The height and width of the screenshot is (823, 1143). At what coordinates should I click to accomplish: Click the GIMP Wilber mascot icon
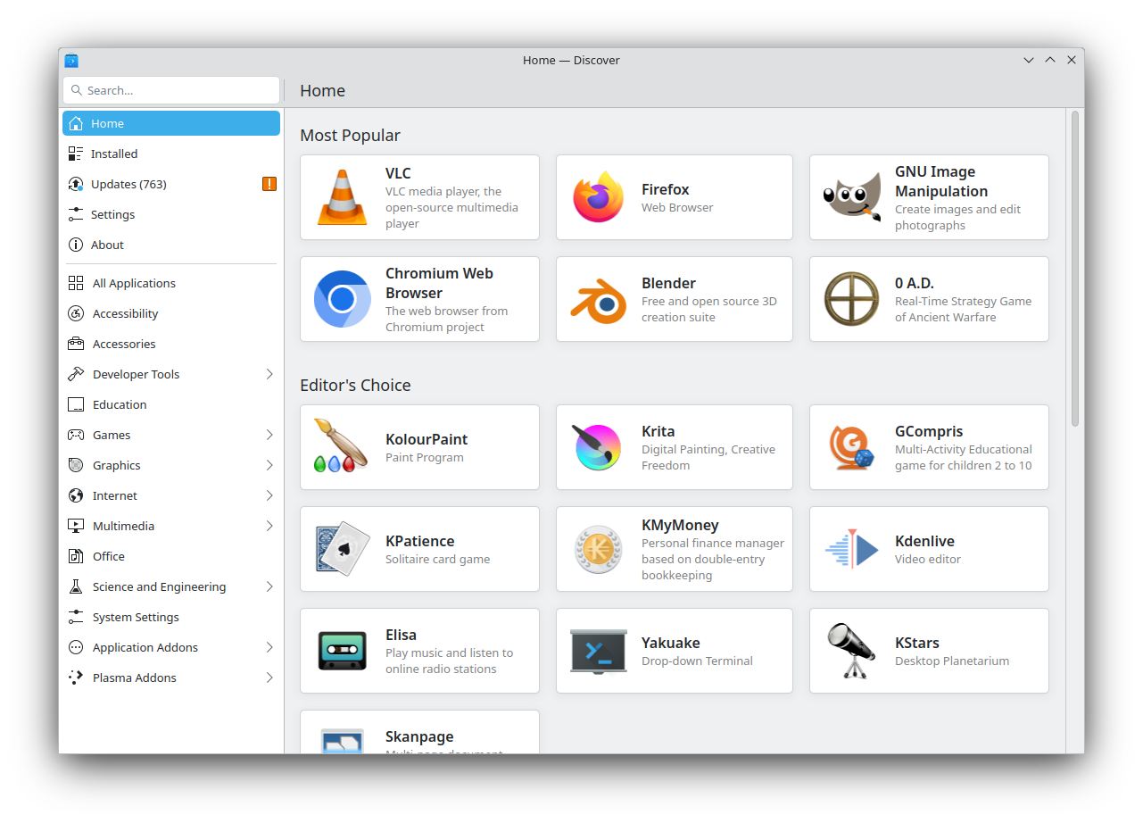click(852, 197)
